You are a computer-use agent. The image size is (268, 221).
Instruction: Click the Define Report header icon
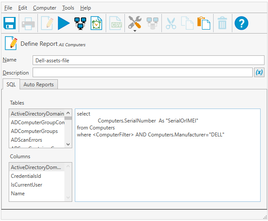(11, 43)
